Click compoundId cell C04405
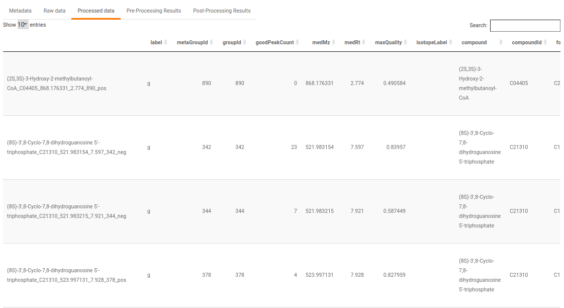 [519, 83]
